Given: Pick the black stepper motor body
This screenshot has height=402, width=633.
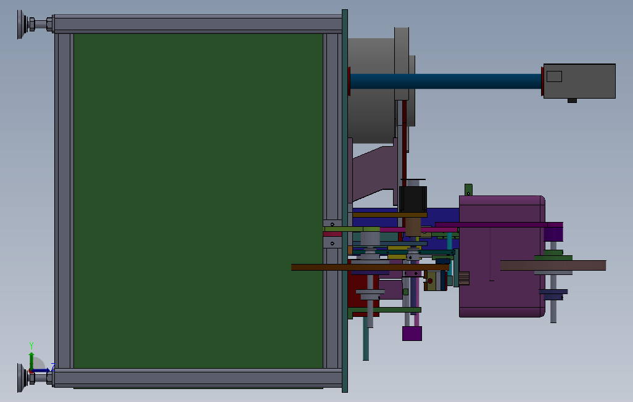Looking at the screenshot, I should tap(413, 199).
